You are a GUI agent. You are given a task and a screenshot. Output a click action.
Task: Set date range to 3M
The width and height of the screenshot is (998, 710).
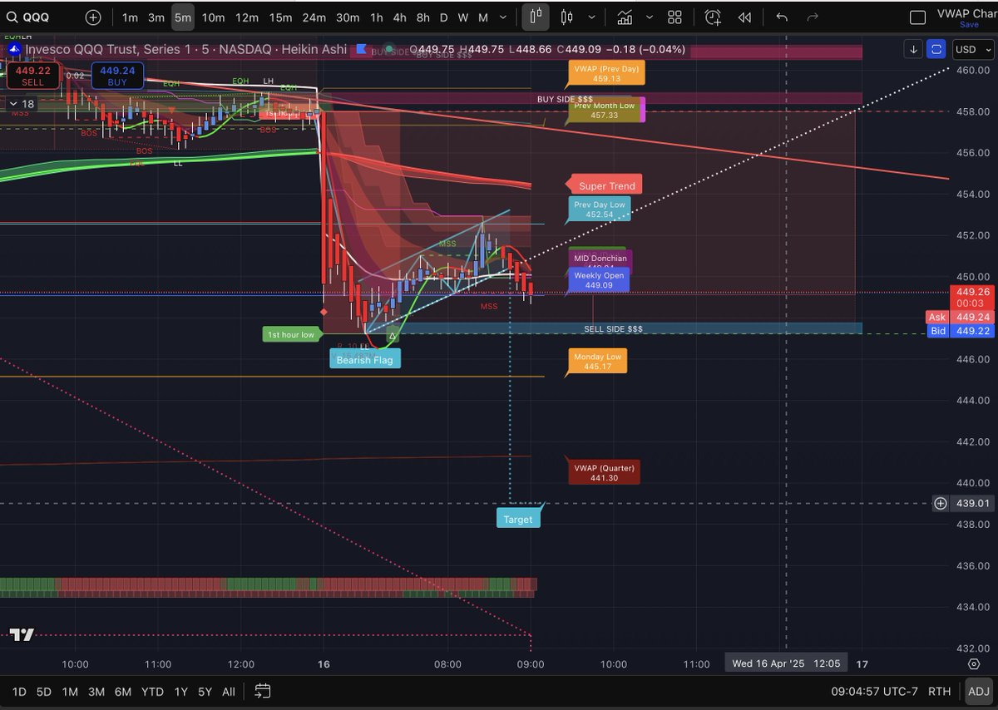[x=96, y=692]
